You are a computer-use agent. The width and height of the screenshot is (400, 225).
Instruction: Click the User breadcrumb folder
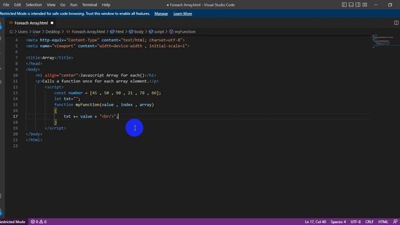pos(36,32)
